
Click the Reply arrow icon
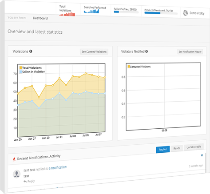click(25, 182)
